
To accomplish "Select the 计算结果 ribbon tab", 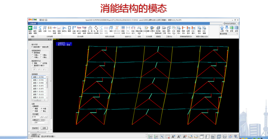I will tap(33, 24).
